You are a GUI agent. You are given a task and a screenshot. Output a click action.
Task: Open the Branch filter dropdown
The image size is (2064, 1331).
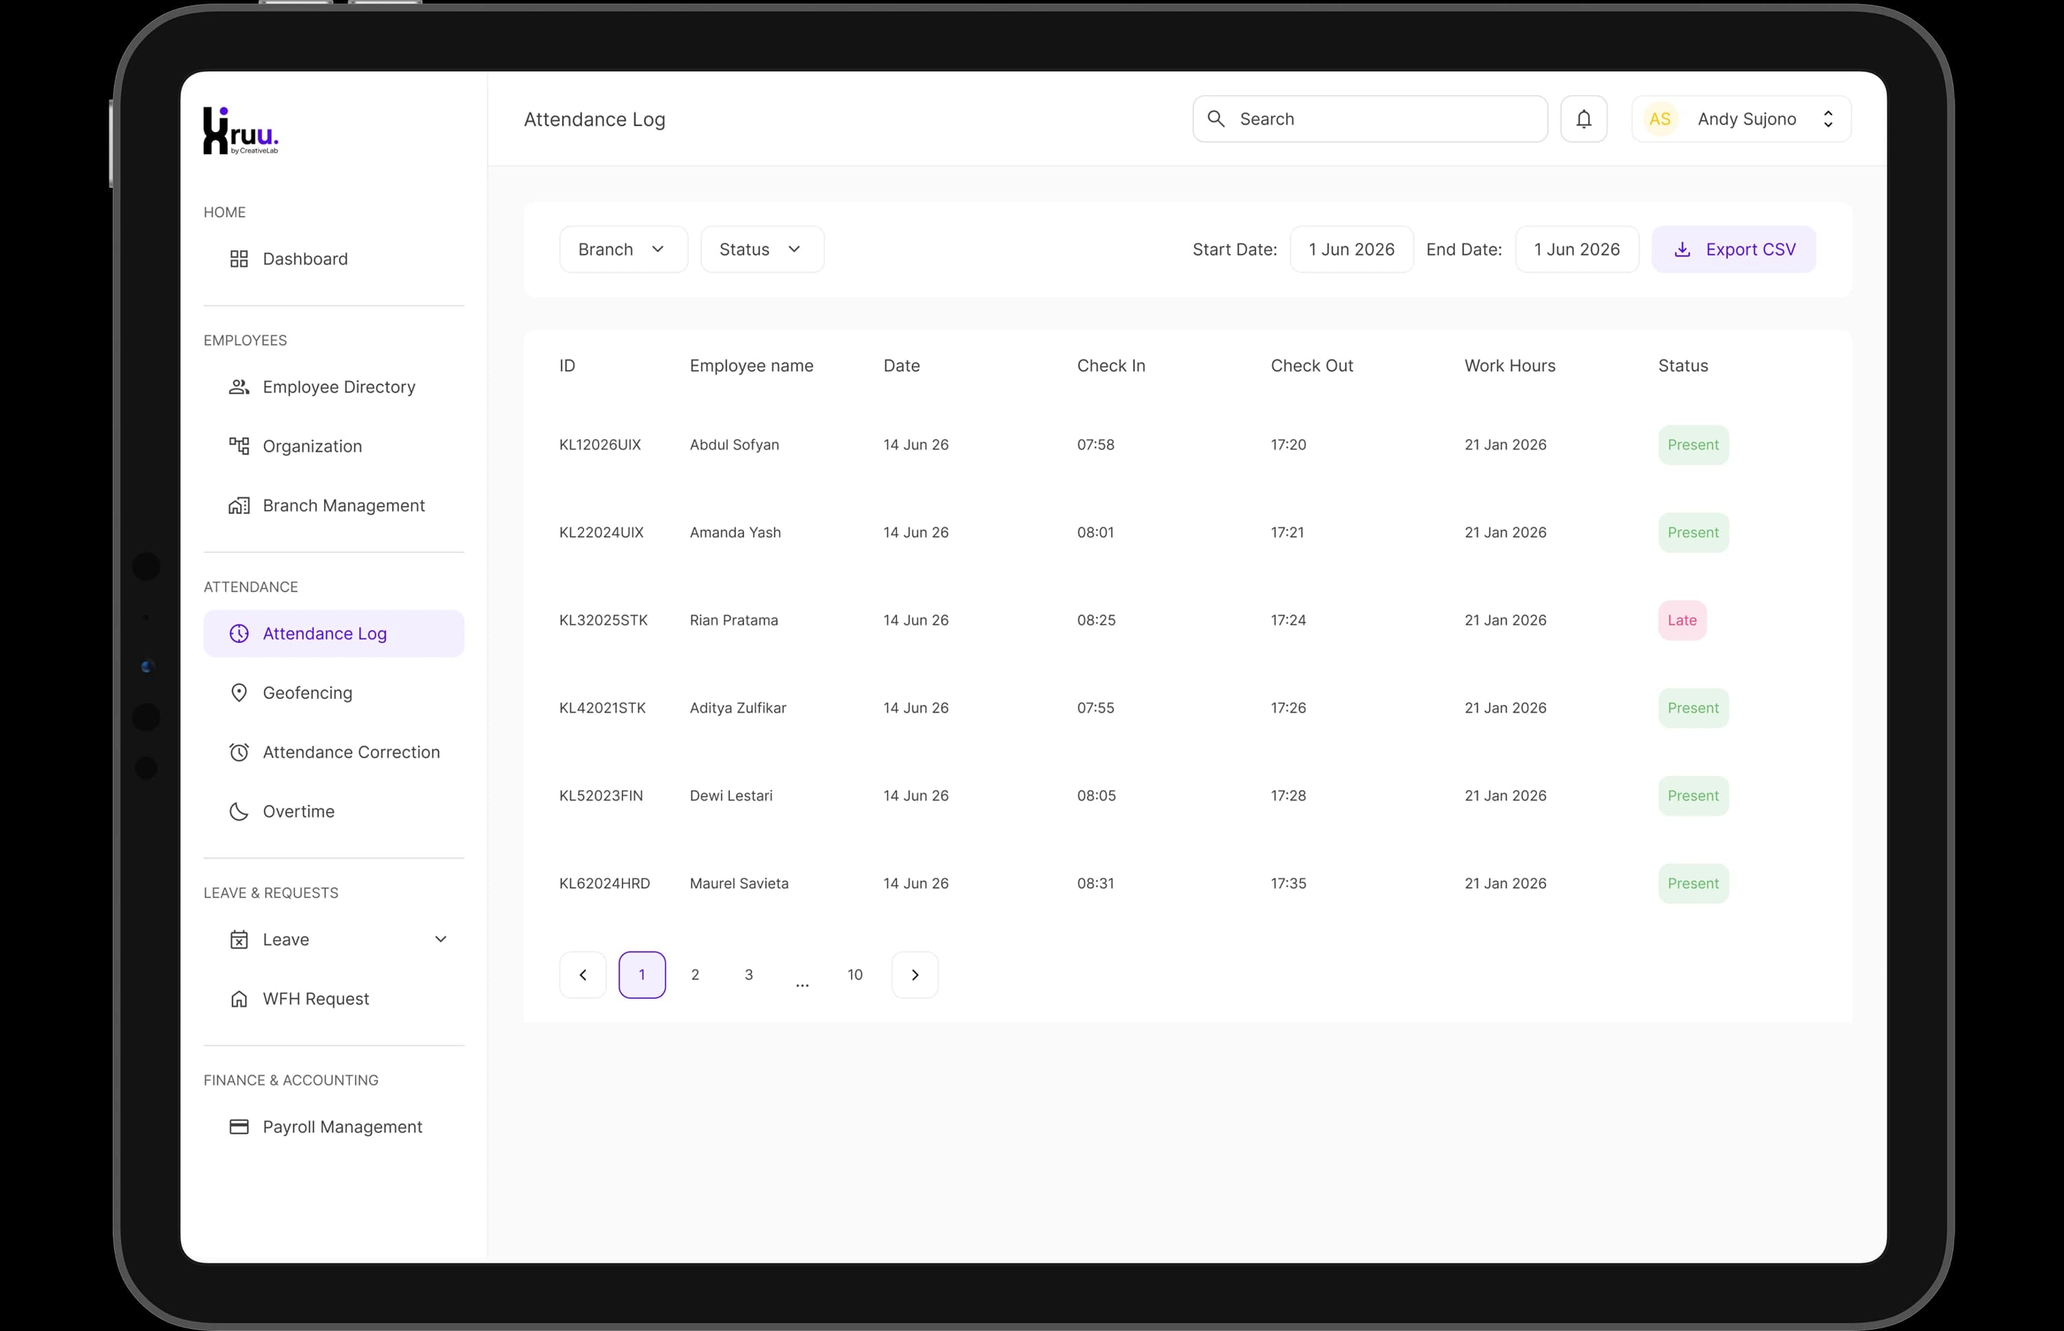(623, 250)
